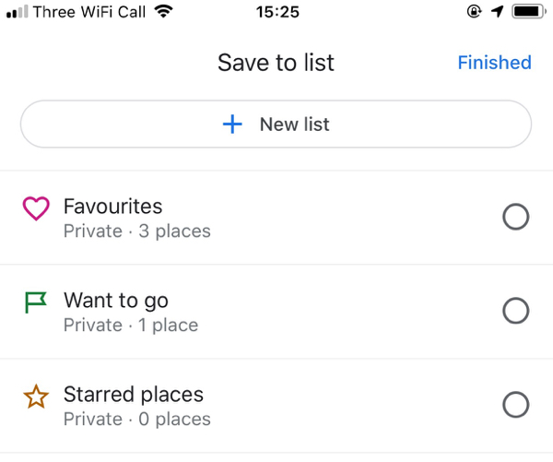Tap the pink heart Favourites icon
553x462 pixels.
click(x=35, y=209)
